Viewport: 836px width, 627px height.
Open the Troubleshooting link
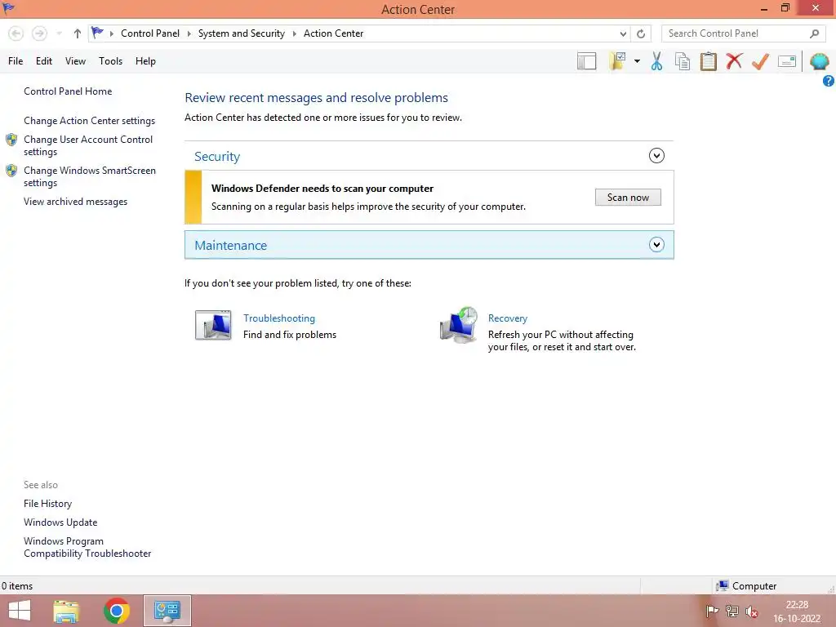point(279,318)
